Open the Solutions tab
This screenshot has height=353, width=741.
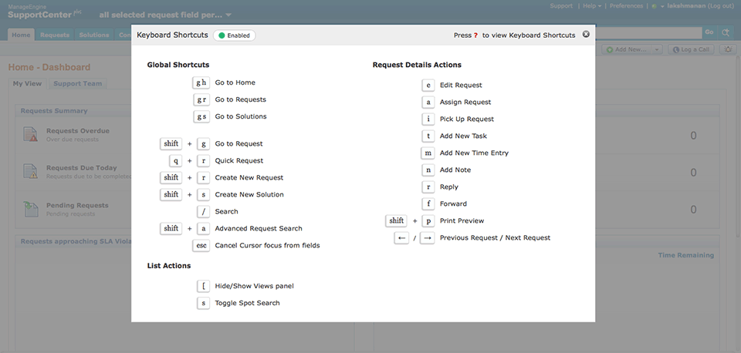(94, 35)
